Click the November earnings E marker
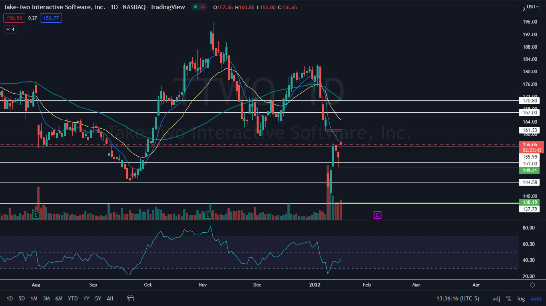The image size is (546, 306). pos(208,215)
